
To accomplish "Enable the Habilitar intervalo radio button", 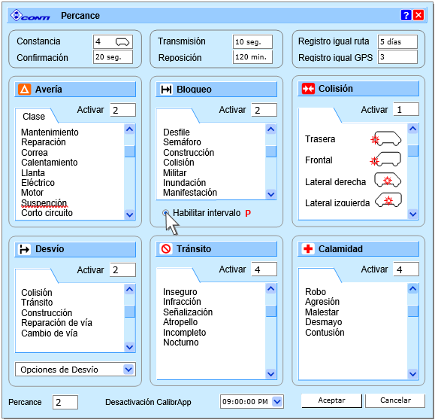I will 165,213.
